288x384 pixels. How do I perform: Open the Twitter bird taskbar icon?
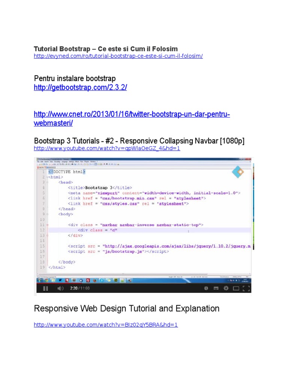pyautogui.click(x=60, y=280)
